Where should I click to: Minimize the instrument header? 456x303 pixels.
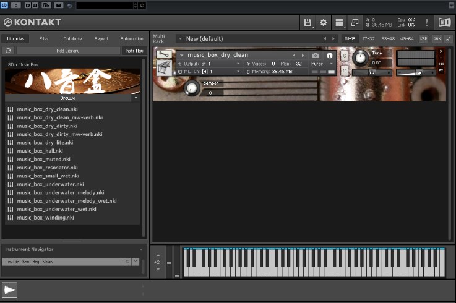441,58
